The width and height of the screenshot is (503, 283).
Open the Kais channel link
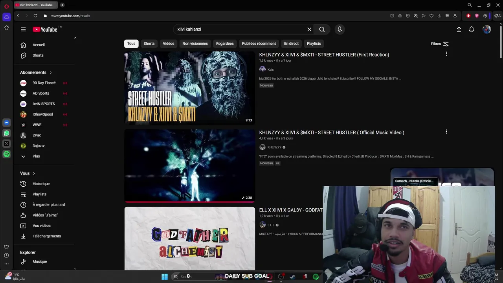pyautogui.click(x=270, y=70)
